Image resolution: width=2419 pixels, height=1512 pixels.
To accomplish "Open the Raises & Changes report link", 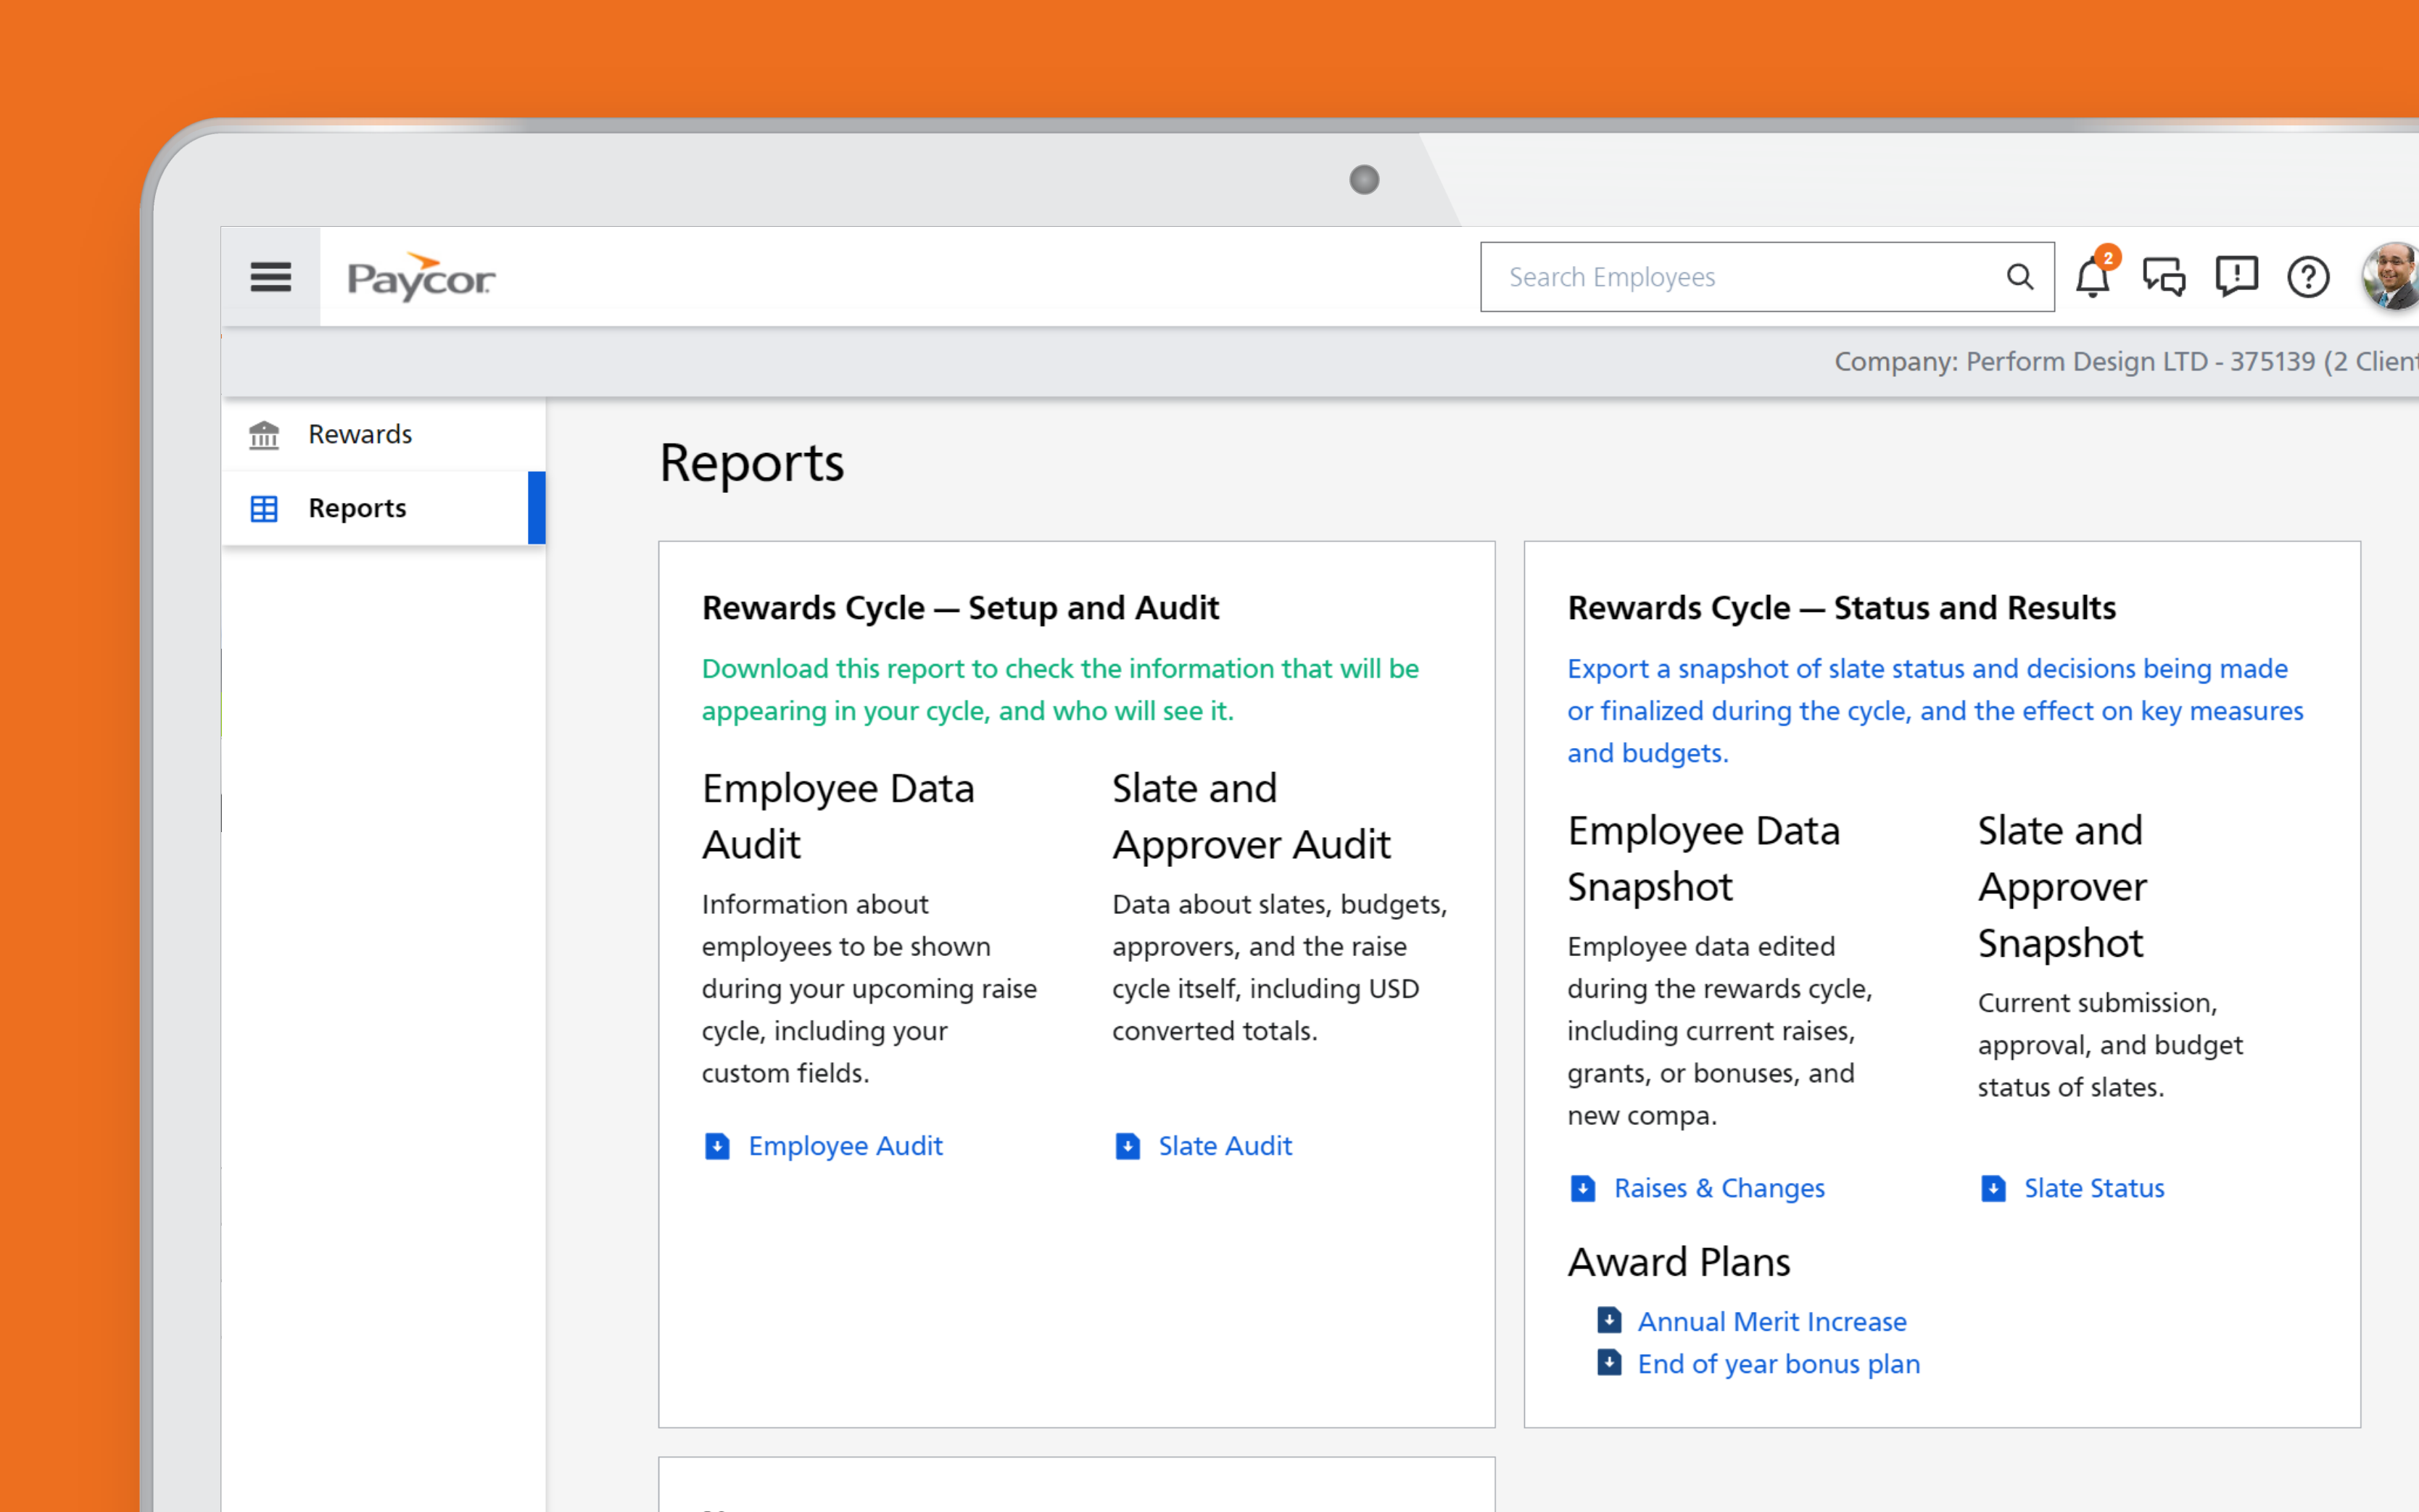I will pos(1719,1188).
